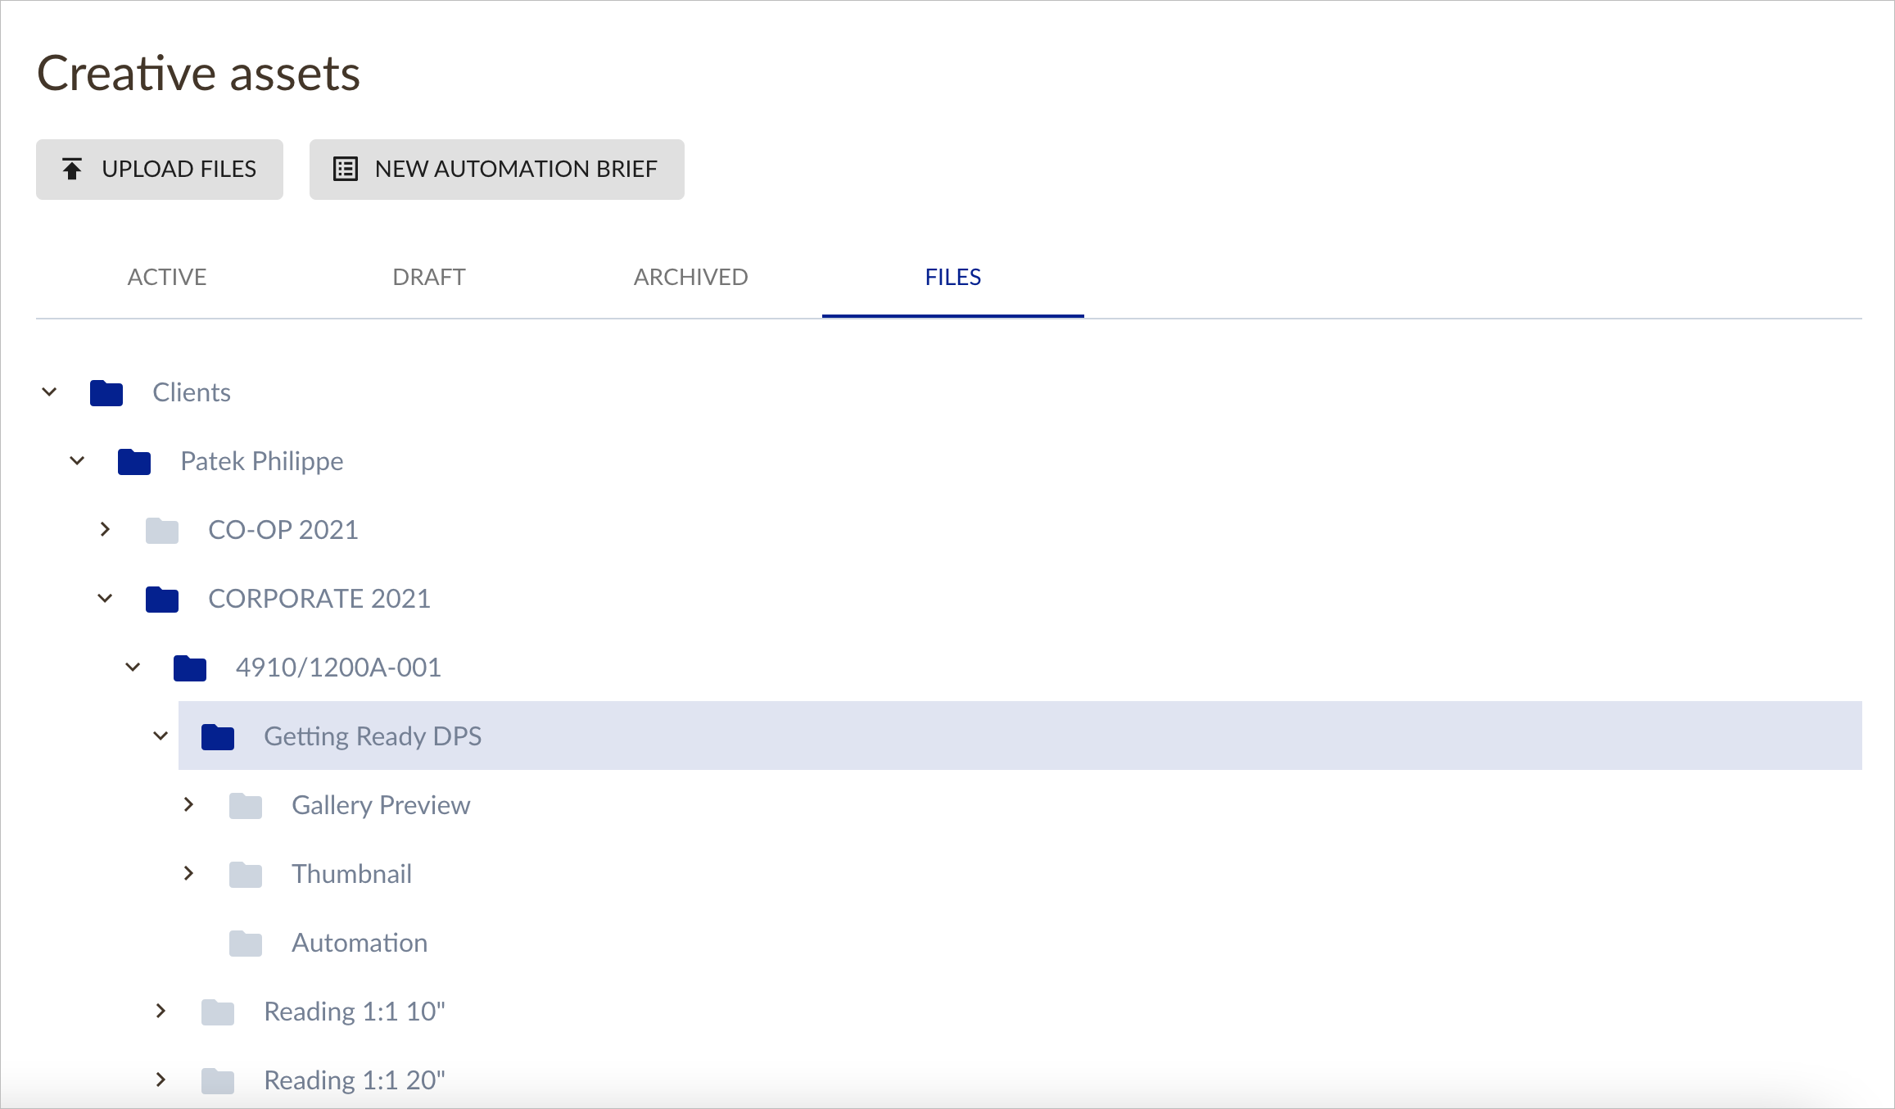Select the Files tab
1895x1109 pixels.
953,277
